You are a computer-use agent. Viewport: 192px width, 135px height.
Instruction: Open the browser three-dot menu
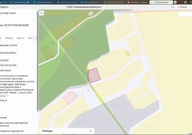tap(190, 7)
